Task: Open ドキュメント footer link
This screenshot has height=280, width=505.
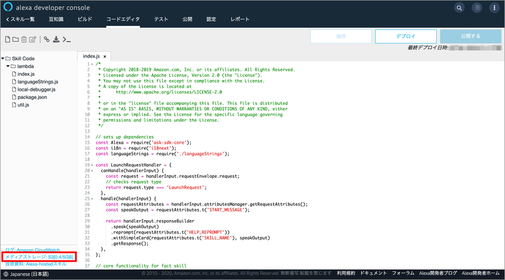Action: coord(373,273)
